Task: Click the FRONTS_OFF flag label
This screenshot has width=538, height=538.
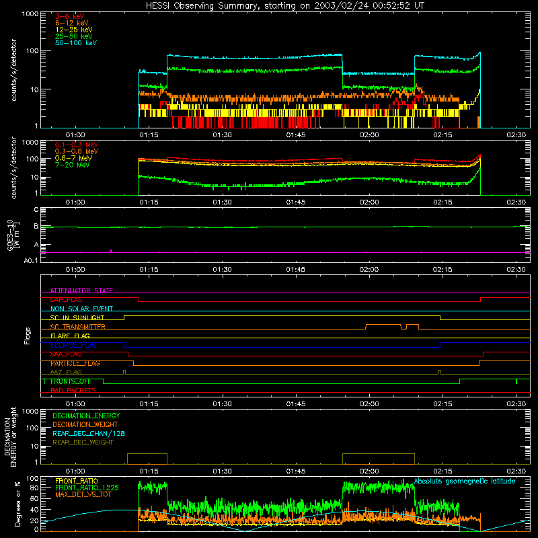Action: point(71,381)
